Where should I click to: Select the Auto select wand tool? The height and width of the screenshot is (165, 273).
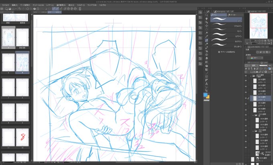(x=206, y=33)
